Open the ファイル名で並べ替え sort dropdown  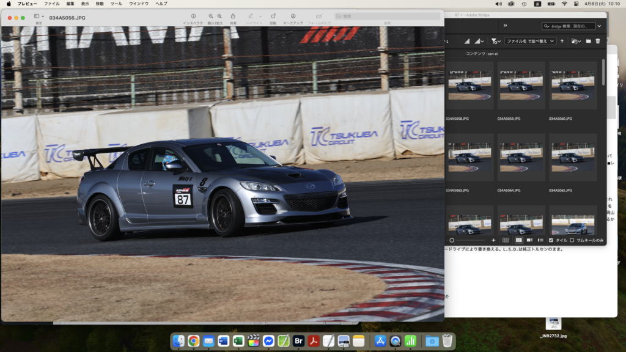pyautogui.click(x=530, y=41)
